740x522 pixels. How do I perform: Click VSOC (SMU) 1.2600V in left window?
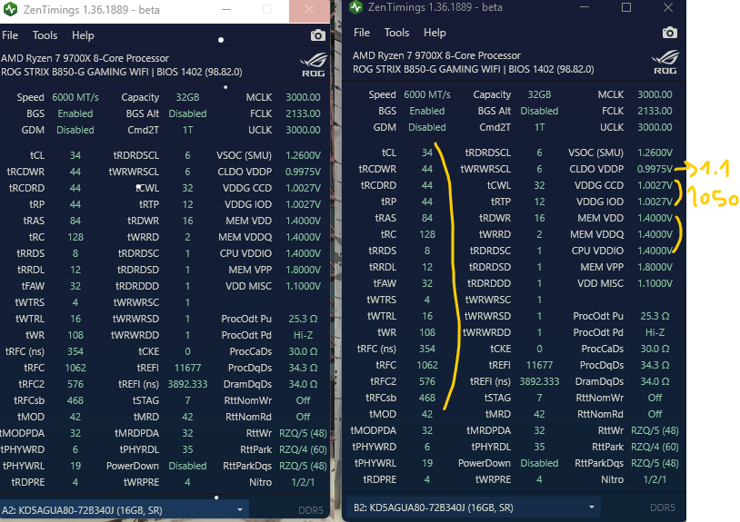coord(303,155)
